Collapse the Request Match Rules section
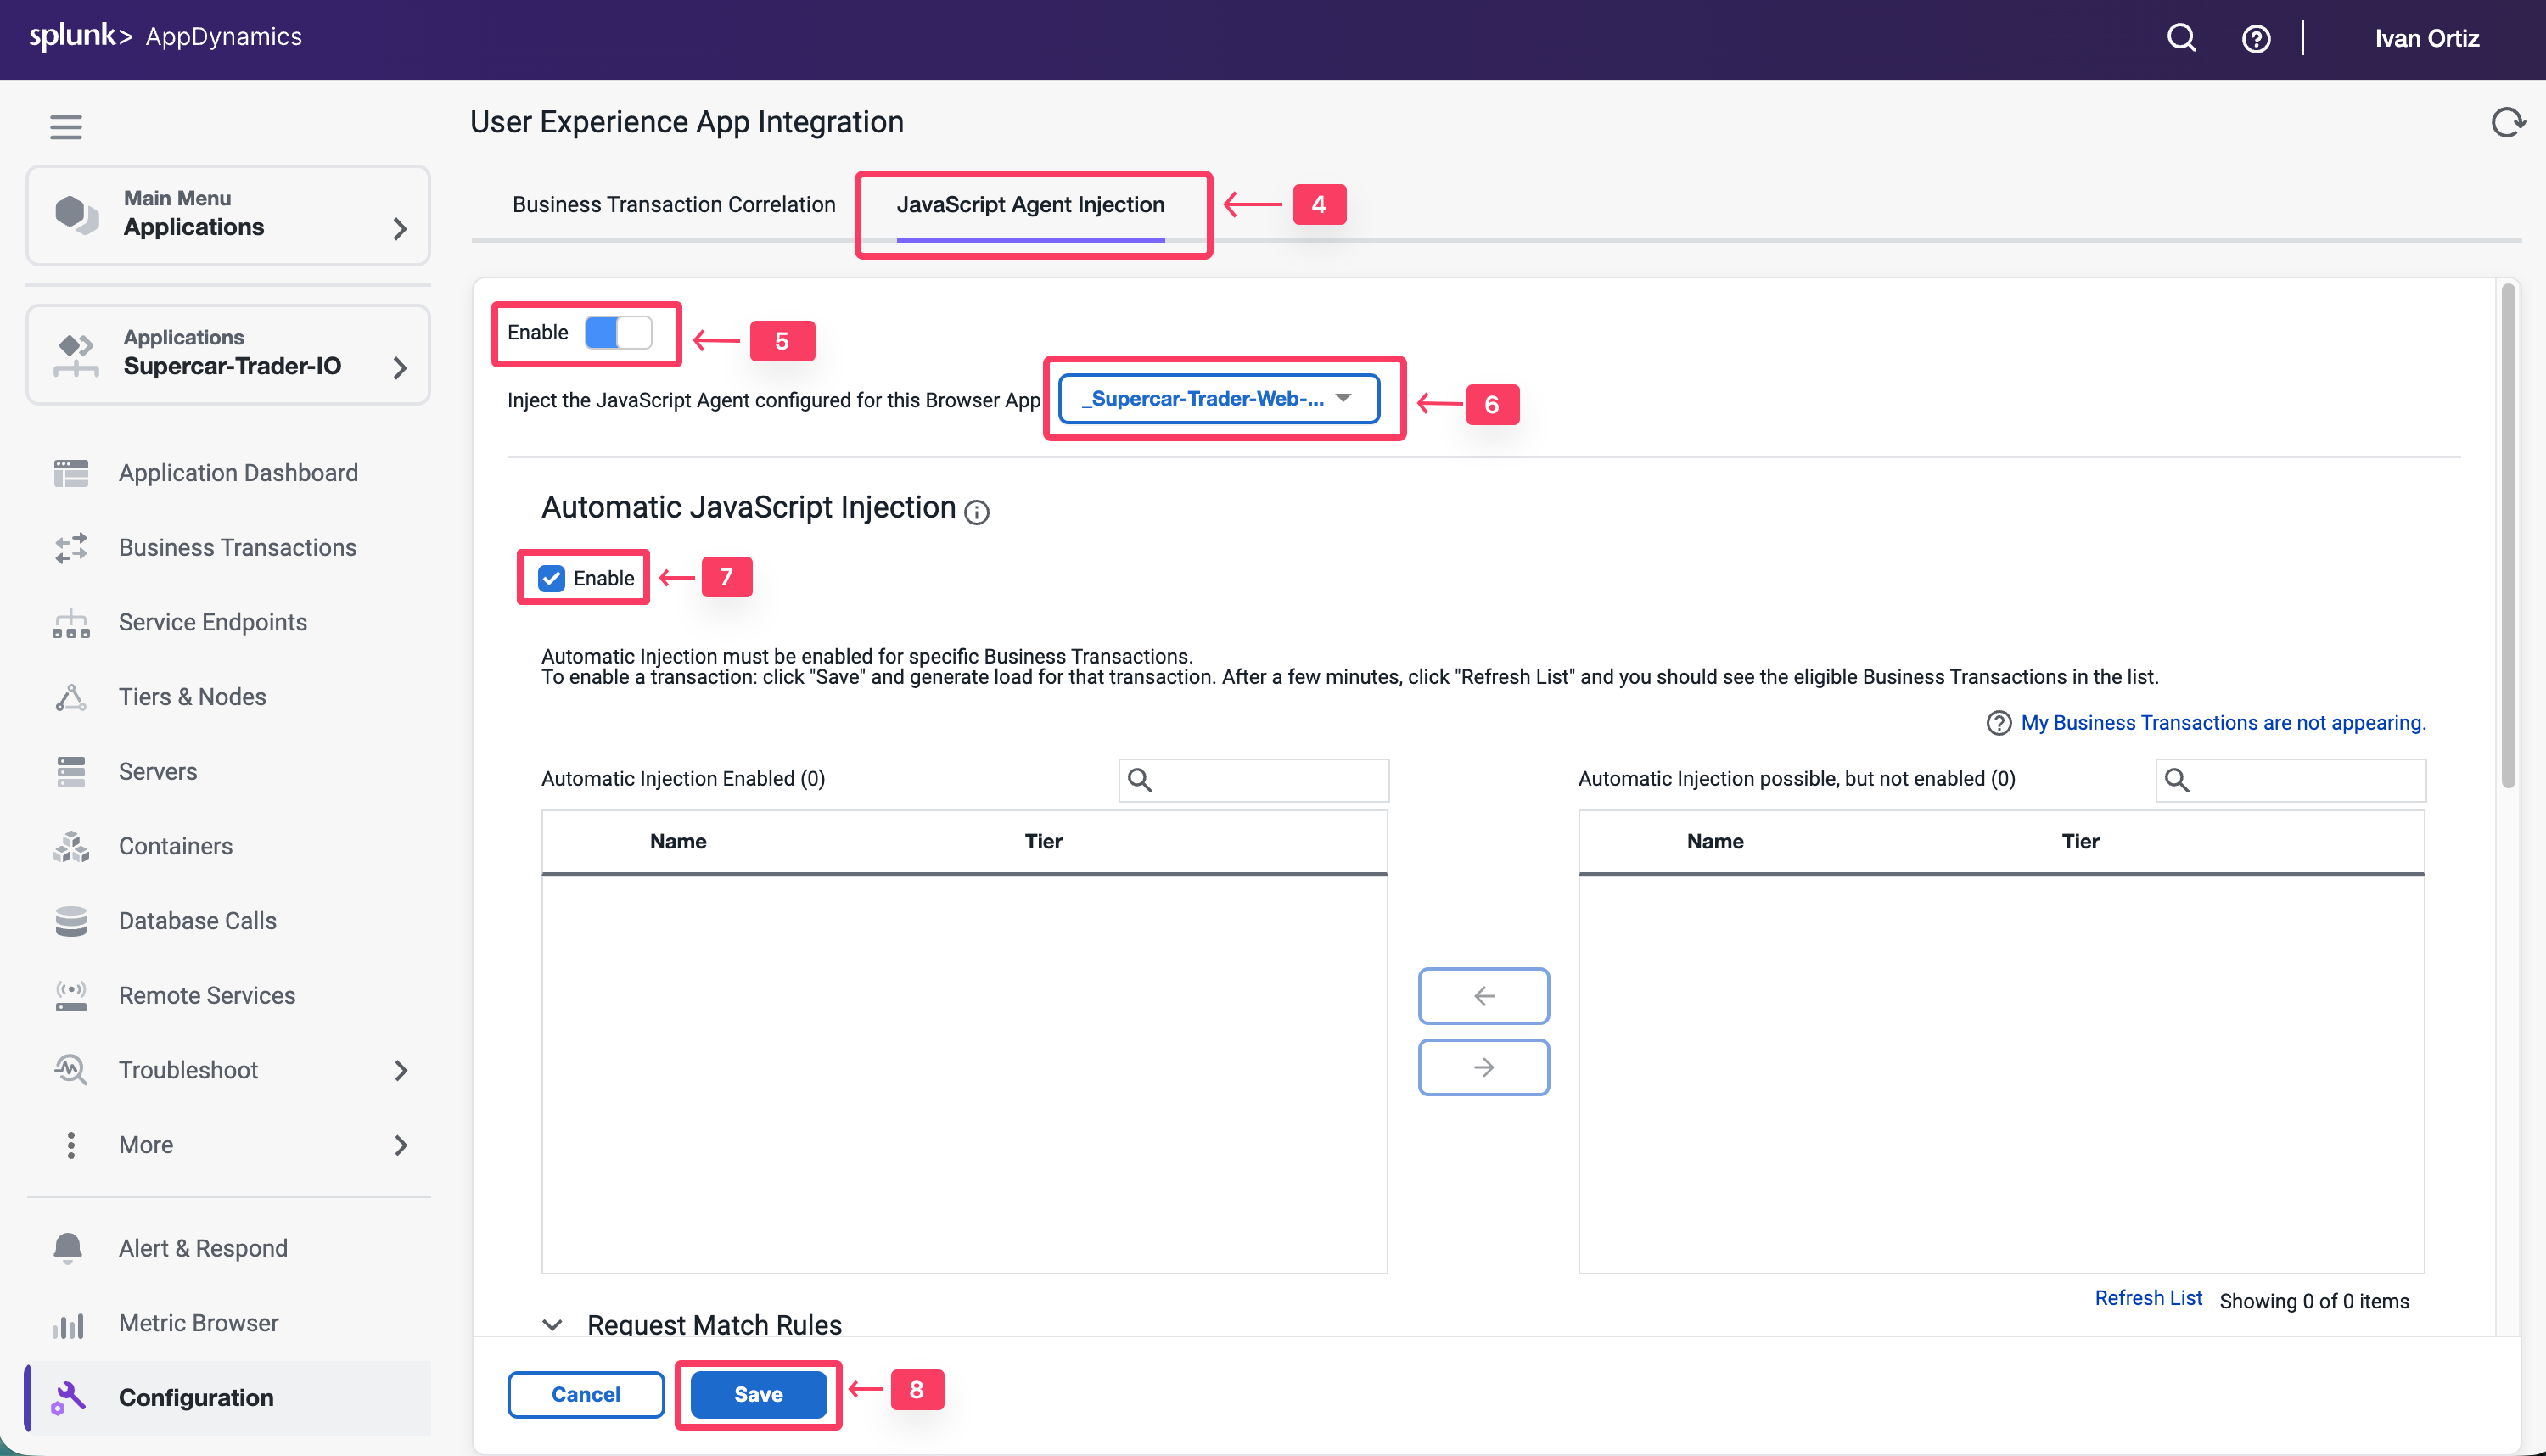2546x1456 pixels. (552, 1324)
